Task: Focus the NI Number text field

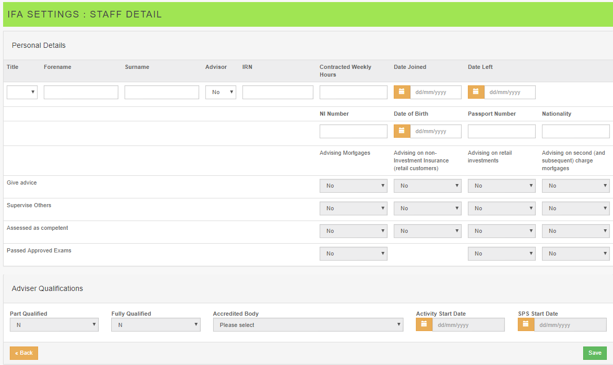Action: 353,131
